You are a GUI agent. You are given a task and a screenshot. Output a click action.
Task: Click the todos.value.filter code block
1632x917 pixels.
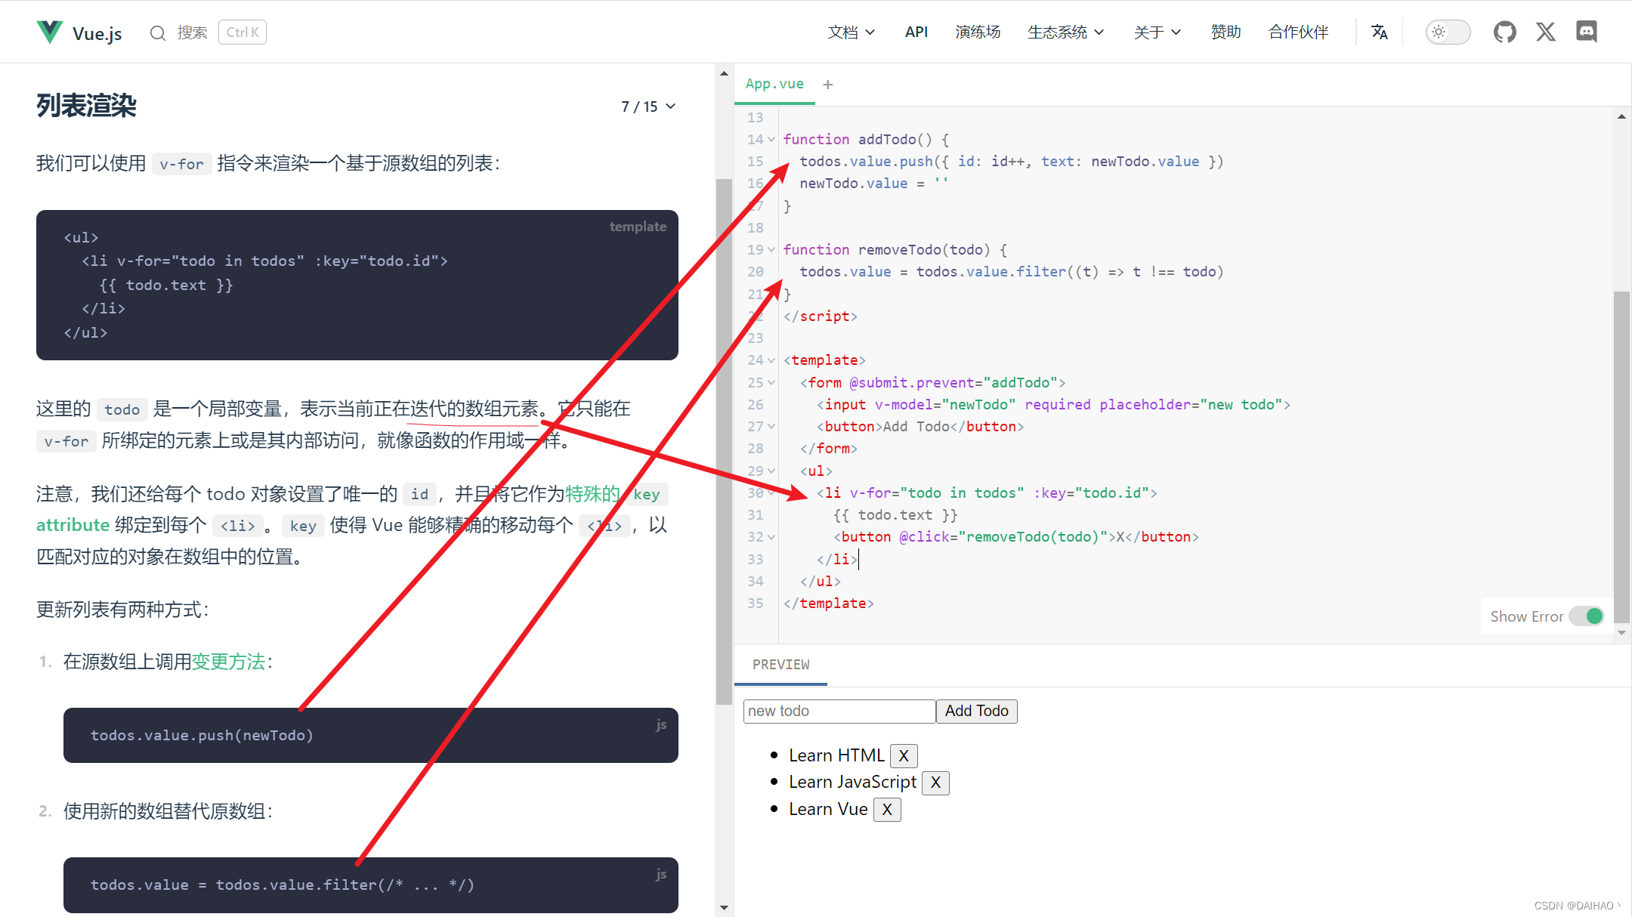point(371,885)
